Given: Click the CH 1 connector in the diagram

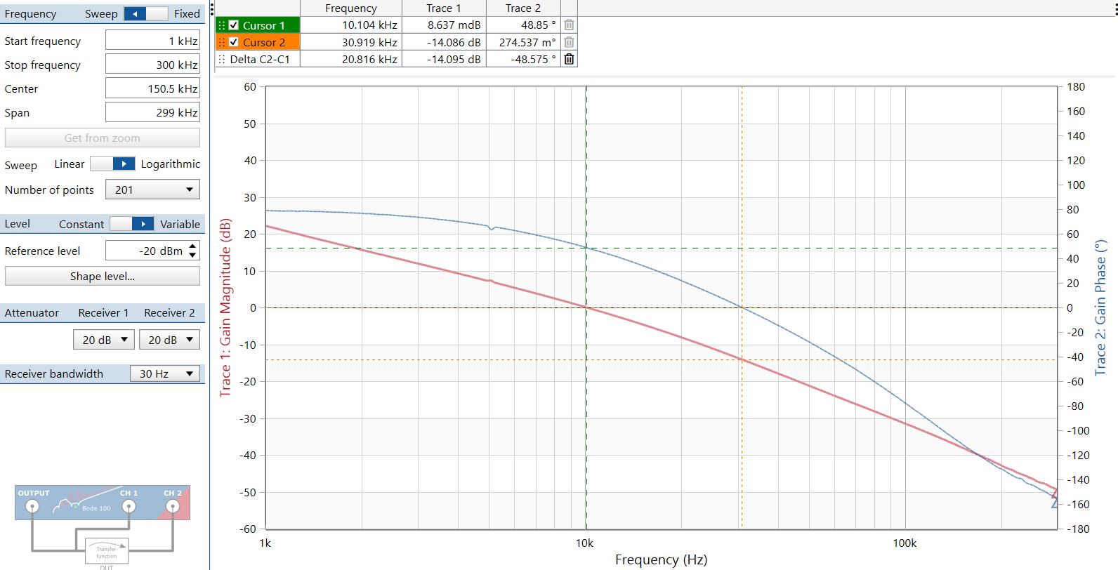Looking at the screenshot, I should tap(129, 506).
